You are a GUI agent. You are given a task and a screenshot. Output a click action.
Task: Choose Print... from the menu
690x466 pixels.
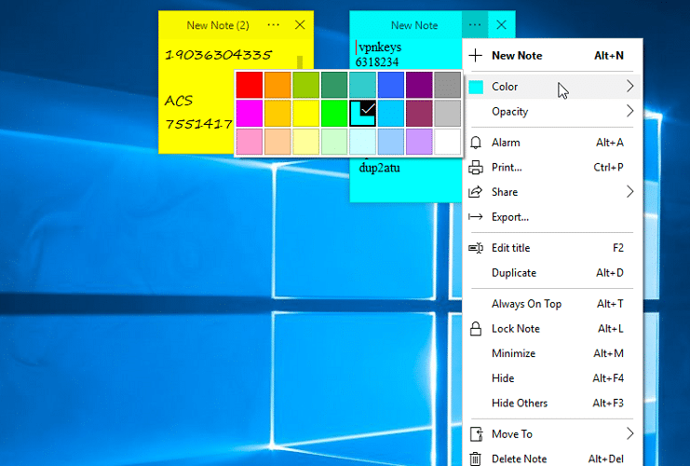[x=552, y=168]
